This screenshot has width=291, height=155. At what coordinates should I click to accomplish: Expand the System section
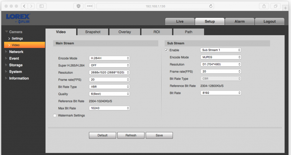click(x=14, y=72)
